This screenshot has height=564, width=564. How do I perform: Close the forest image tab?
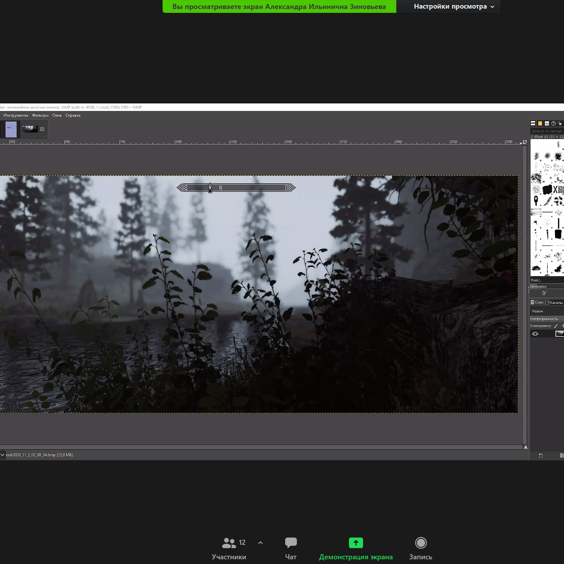(x=42, y=129)
